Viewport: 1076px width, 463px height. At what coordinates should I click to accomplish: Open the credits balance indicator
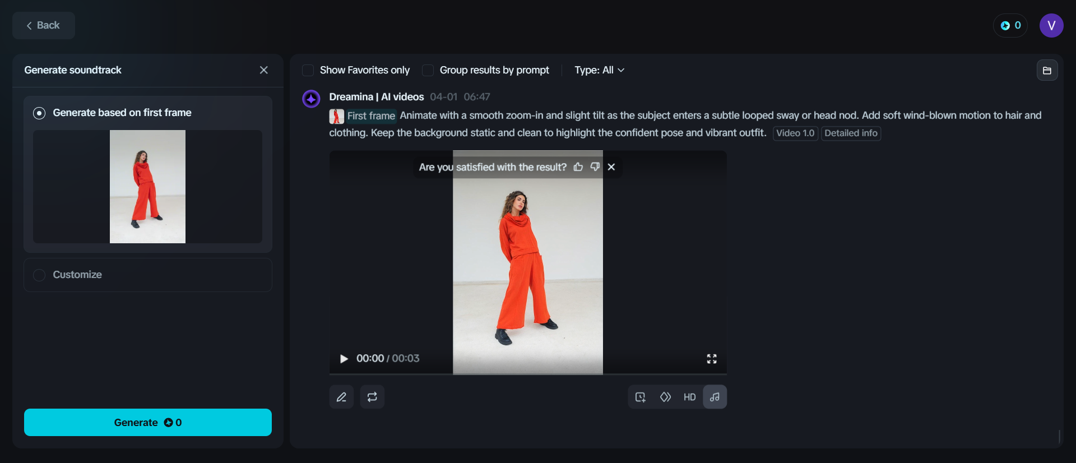[x=1010, y=25]
